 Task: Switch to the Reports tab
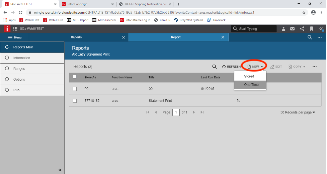(76, 37)
